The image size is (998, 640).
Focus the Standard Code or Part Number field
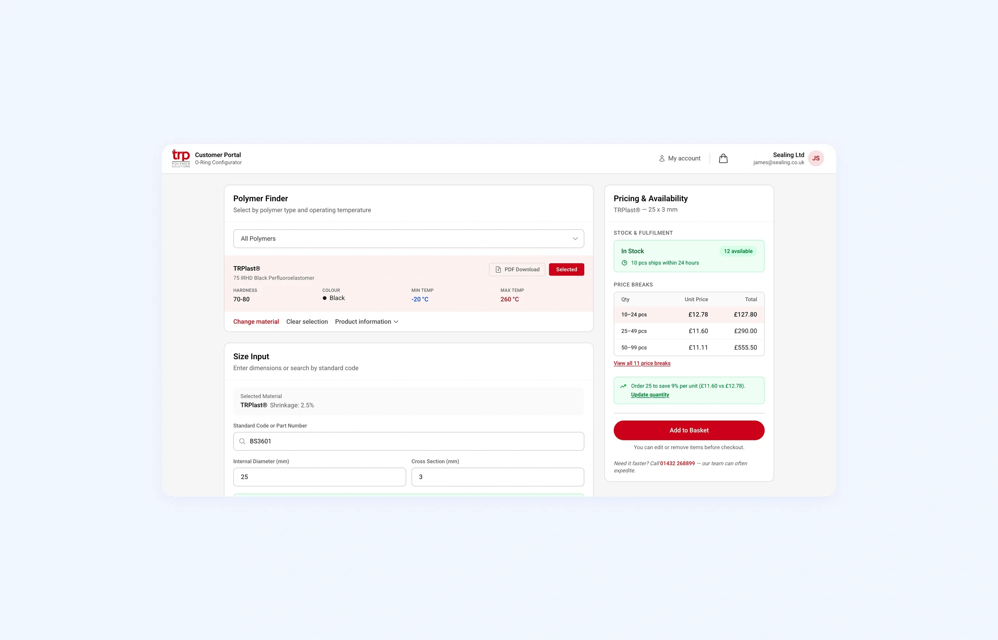coord(409,441)
